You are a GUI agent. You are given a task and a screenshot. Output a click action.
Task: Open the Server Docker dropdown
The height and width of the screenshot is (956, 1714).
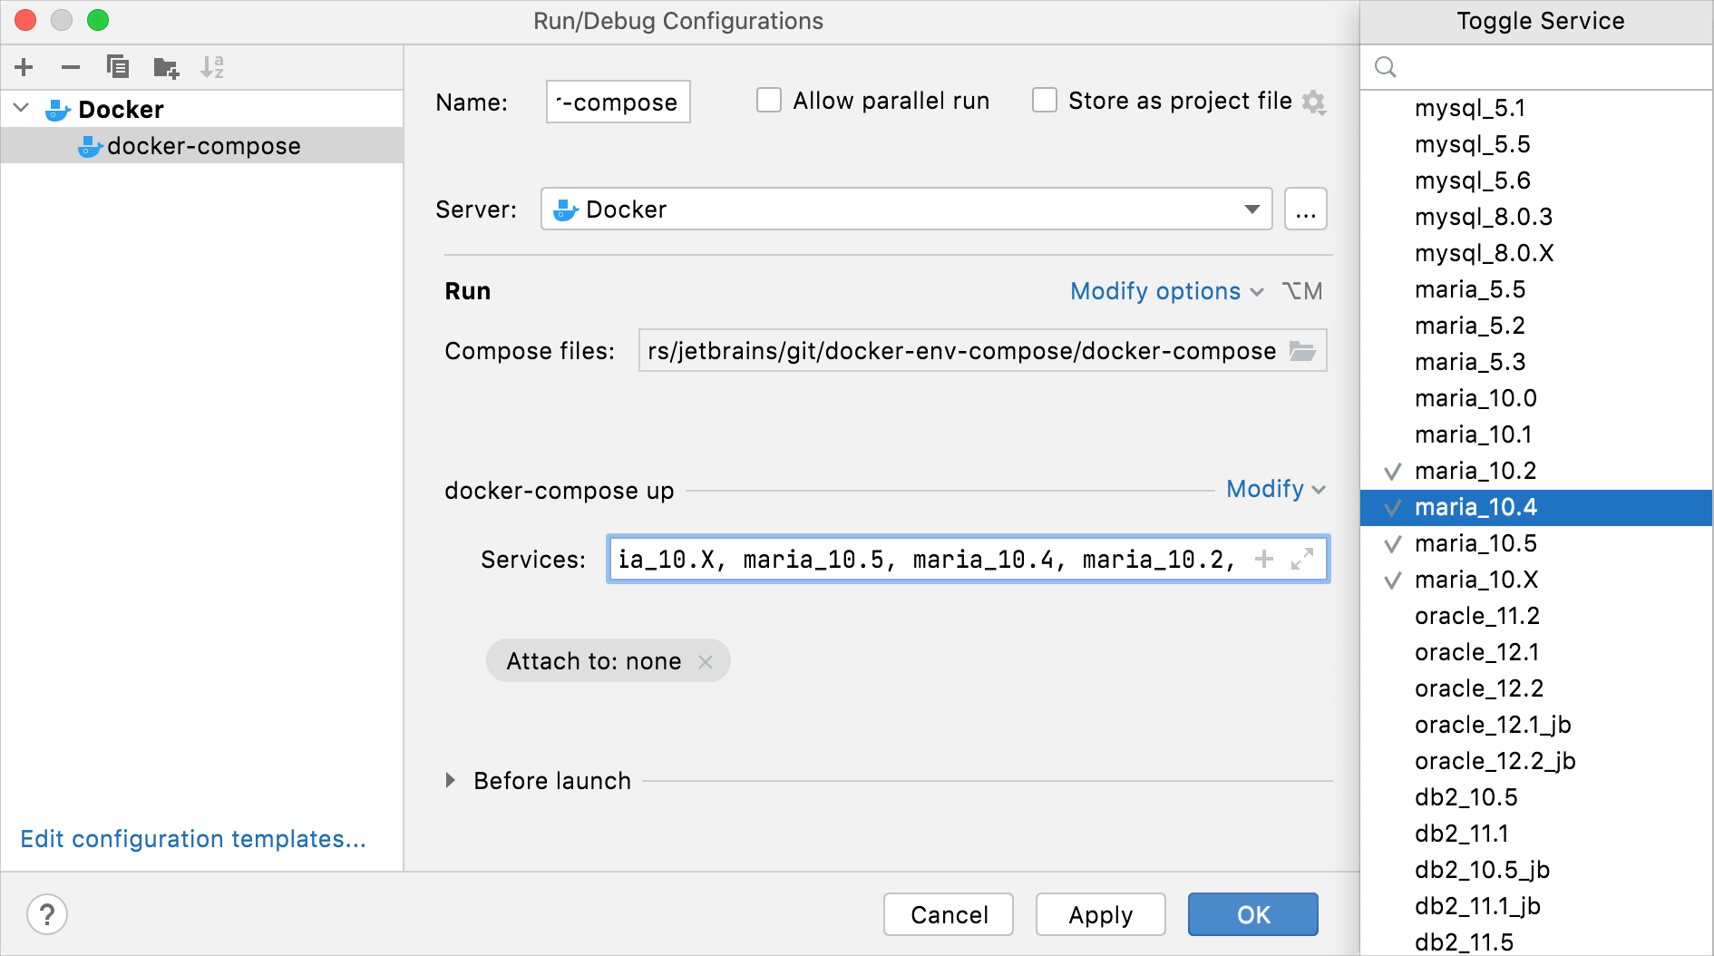[x=907, y=210]
